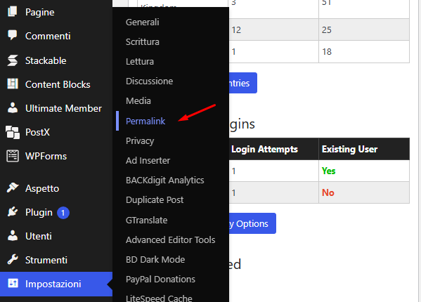Click the Commenti speech bubble icon
Image resolution: width=421 pixels, height=302 pixels.
[x=13, y=35]
